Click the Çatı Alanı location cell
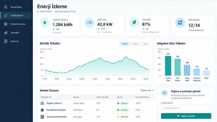 (x=77, y=117)
